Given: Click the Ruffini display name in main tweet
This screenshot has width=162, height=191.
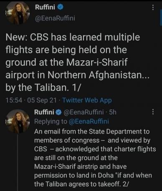Looking at the screenshot, I should (45, 7).
